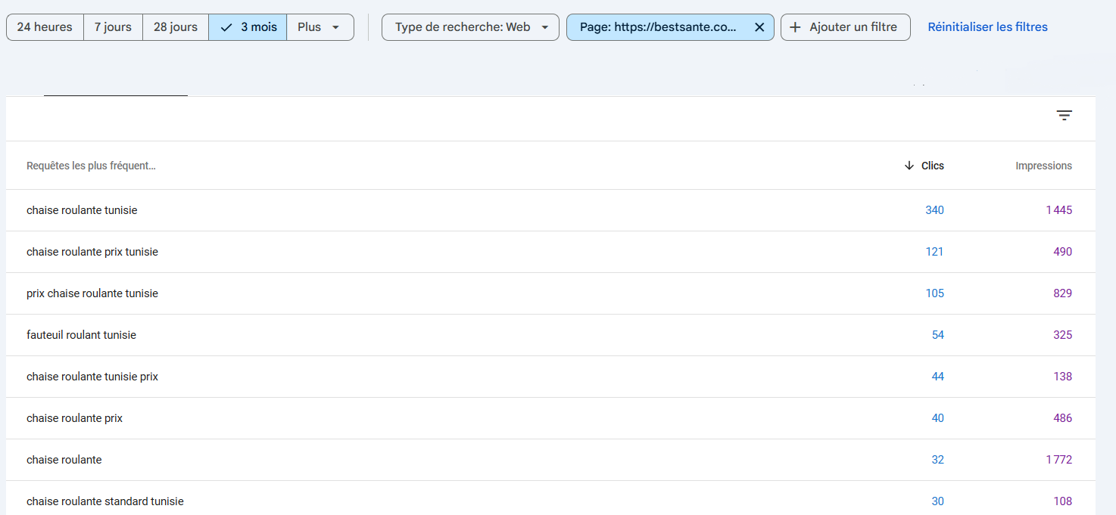
Task: Click the Clics sort arrow icon
Action: (x=909, y=166)
